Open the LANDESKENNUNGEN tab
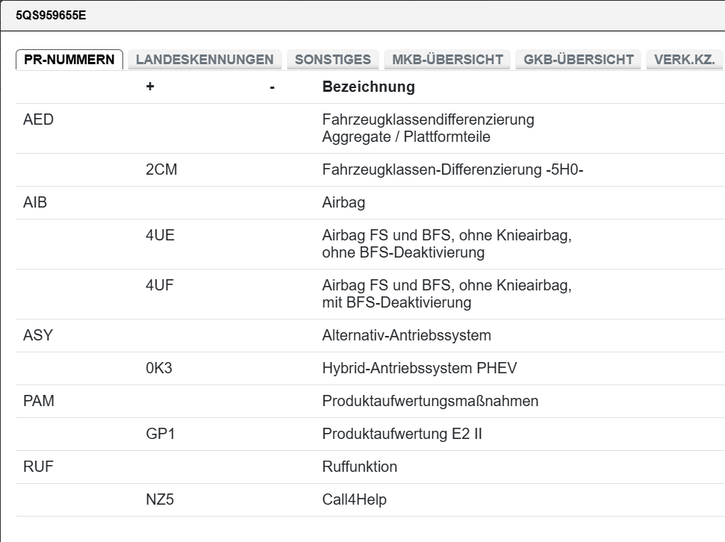Image resolution: width=725 pixels, height=542 pixels. [205, 60]
